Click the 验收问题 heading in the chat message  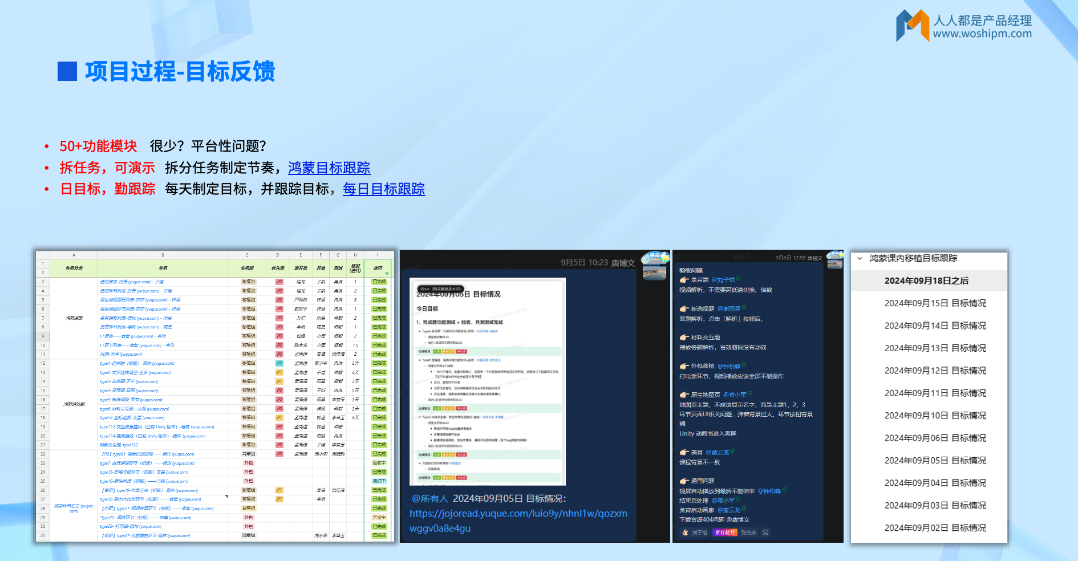tap(691, 271)
